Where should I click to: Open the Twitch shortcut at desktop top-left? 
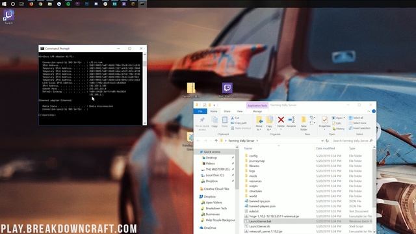coord(8,17)
